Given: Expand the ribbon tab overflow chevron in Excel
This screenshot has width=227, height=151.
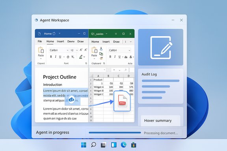Looking at the screenshot, I should [130, 42].
